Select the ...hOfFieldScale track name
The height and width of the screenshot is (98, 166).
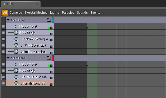[33, 77]
